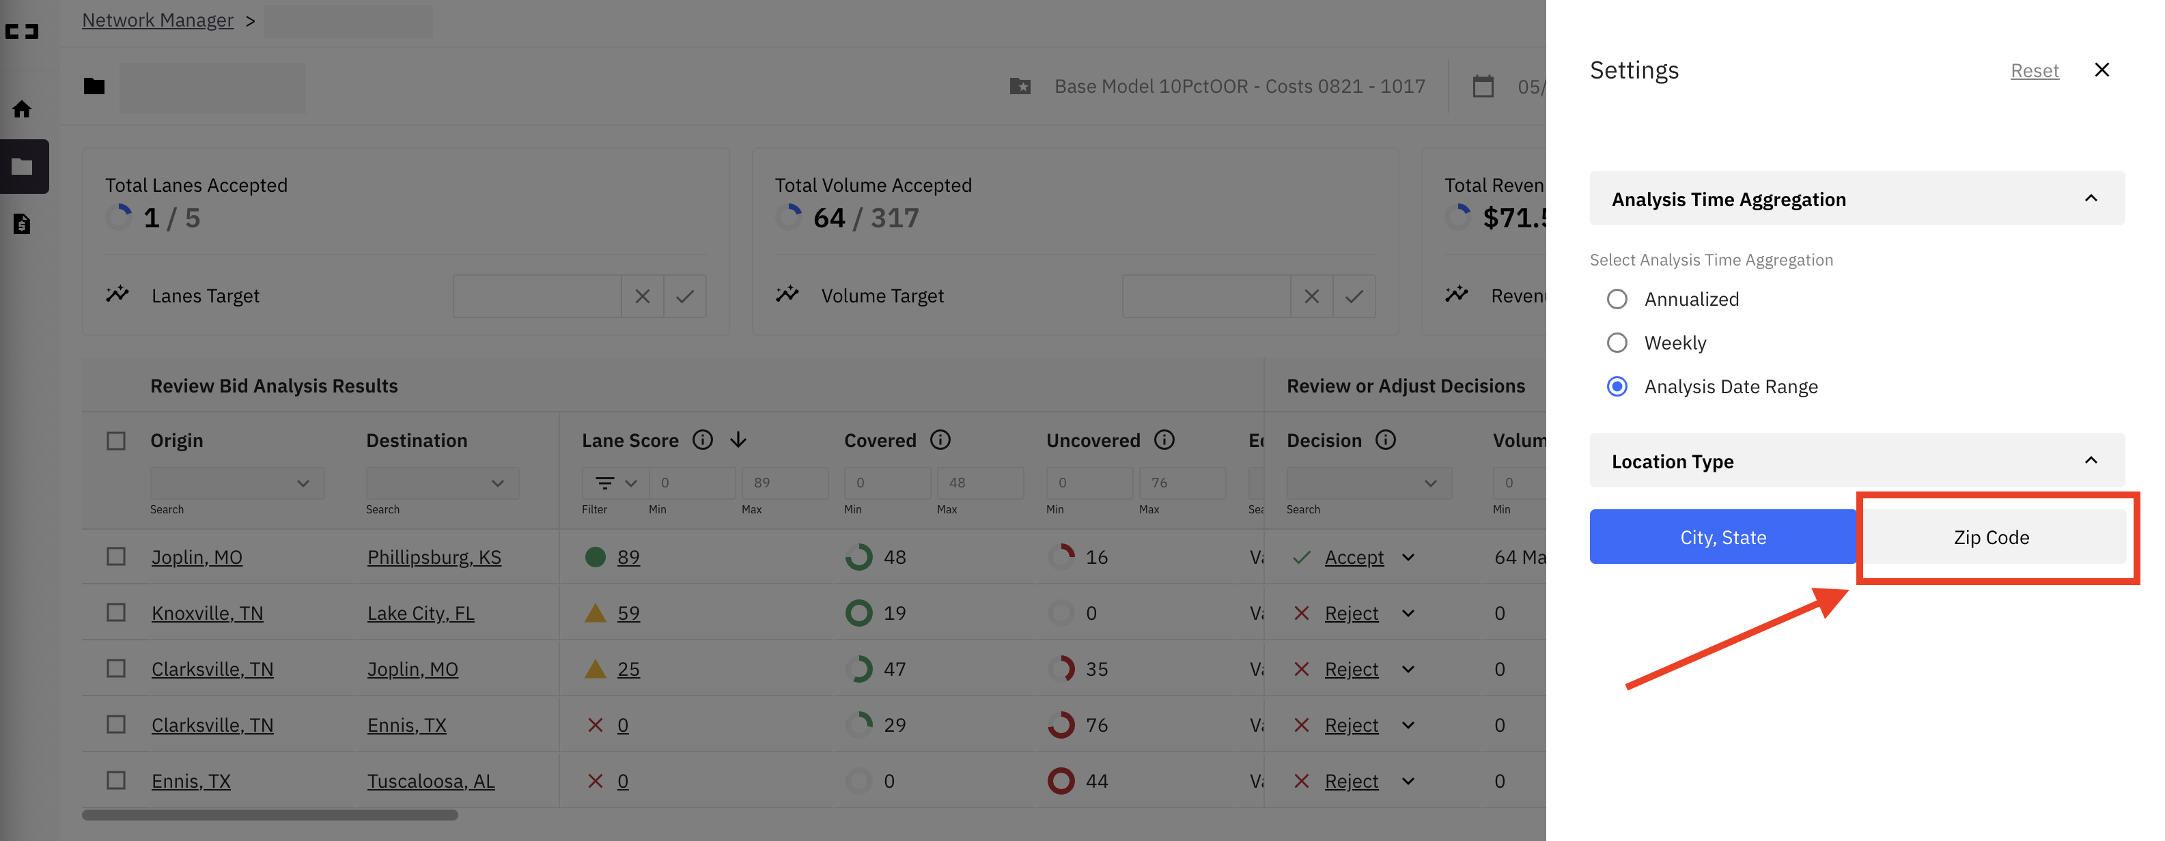Confirm Lanes Target with the checkmark icon

[x=685, y=296]
